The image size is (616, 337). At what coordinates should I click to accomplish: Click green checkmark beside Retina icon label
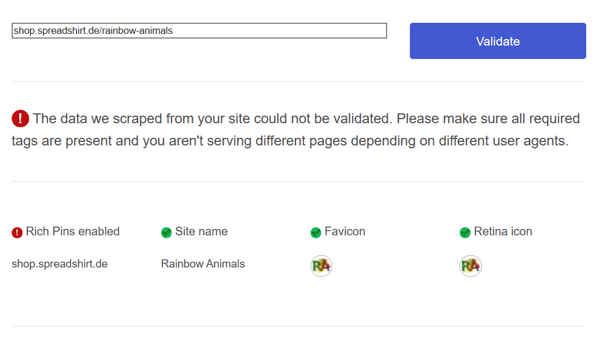[465, 232]
